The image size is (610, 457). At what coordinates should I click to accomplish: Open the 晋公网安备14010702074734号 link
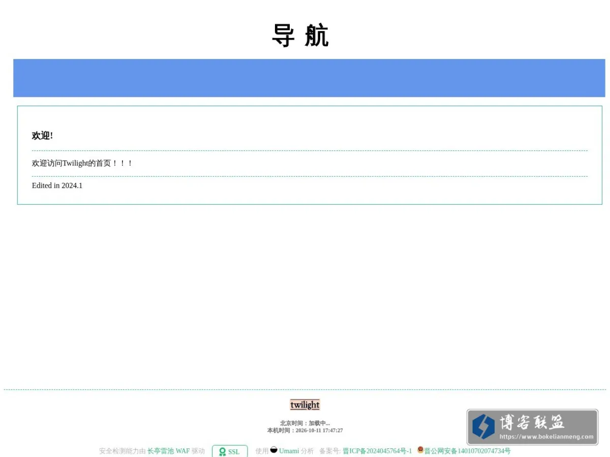[467, 451]
